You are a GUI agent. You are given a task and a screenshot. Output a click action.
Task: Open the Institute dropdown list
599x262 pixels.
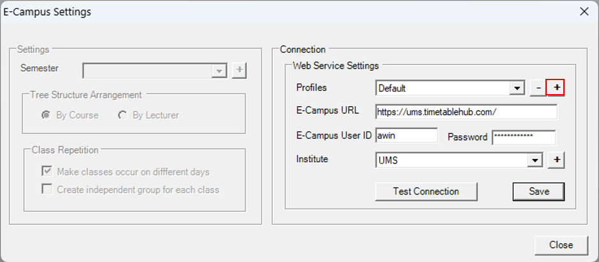pos(535,160)
